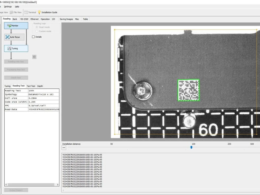Viewport: 260px width, 195px height.
Task: Switch to the Bank tab
Action: [x=15, y=19]
